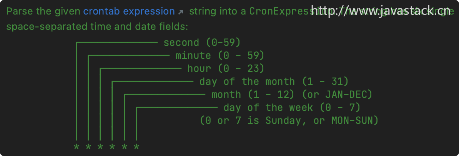Open the "crontab expression" hyperlink
459x156 pixels.
click(129, 11)
